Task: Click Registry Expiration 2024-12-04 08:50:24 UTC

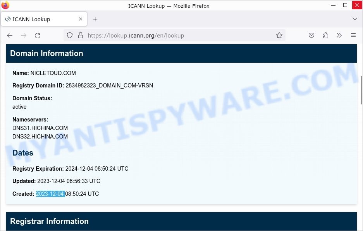Action: [x=97, y=169]
